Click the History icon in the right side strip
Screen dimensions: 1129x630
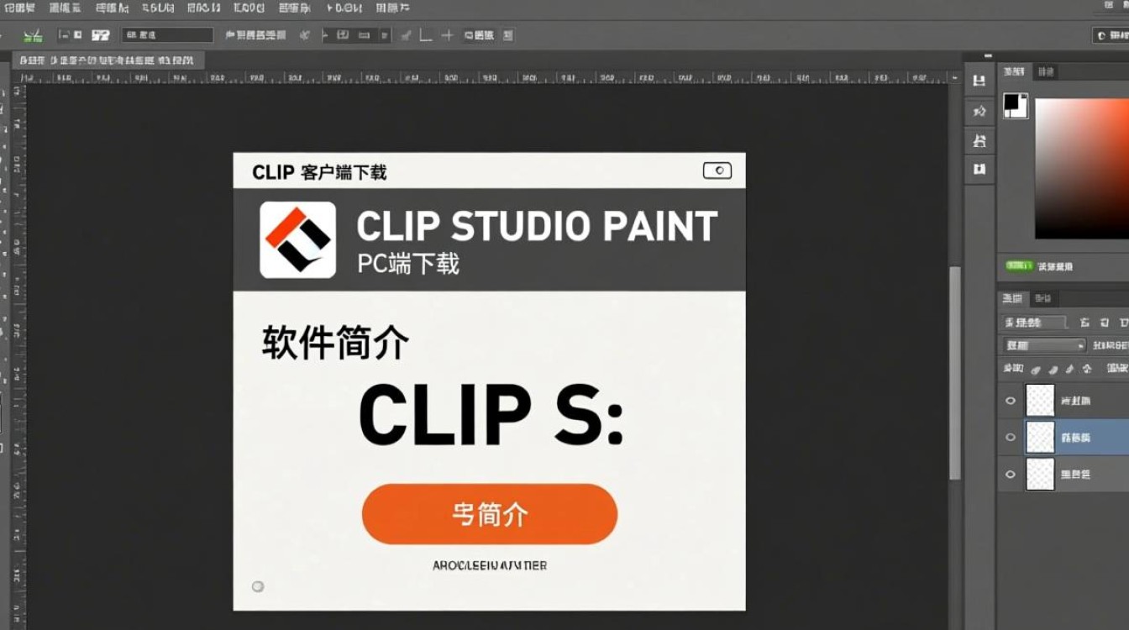979,110
